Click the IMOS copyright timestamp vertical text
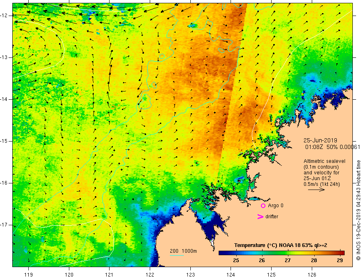The image size is (361, 279). (358, 210)
